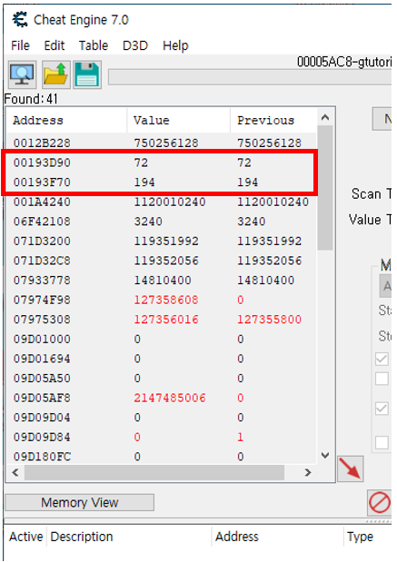Click the red circle clear list icon

click(x=380, y=502)
